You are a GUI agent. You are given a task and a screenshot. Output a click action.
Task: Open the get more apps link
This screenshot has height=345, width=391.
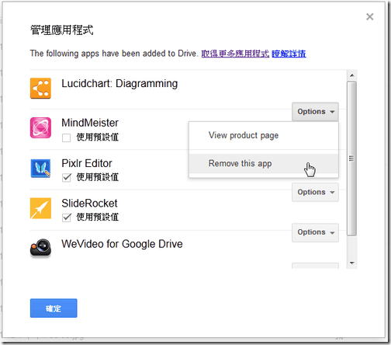[x=235, y=54]
